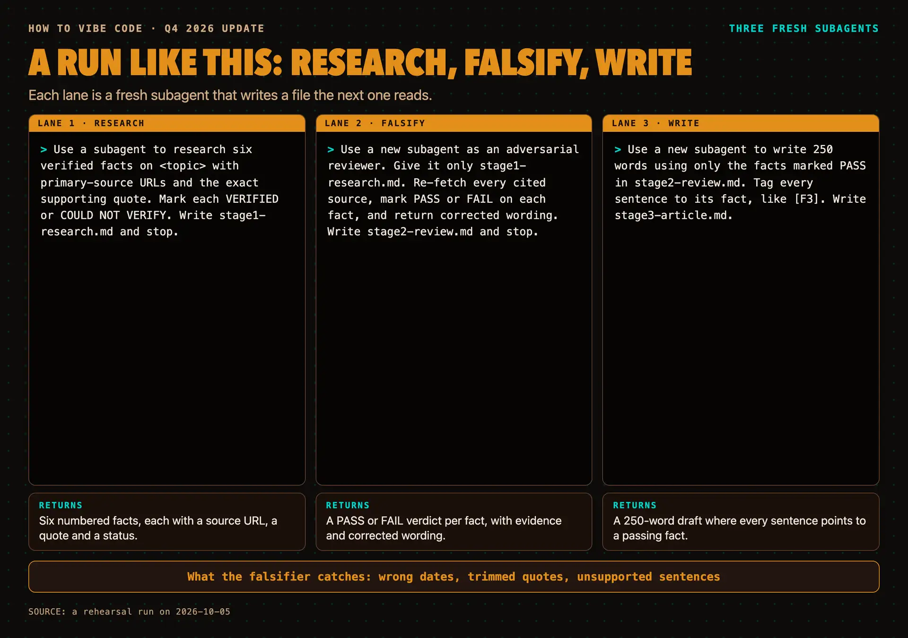Select the 'LANE 3 · WRITE' header bar
This screenshot has width=908, height=638.
point(741,123)
